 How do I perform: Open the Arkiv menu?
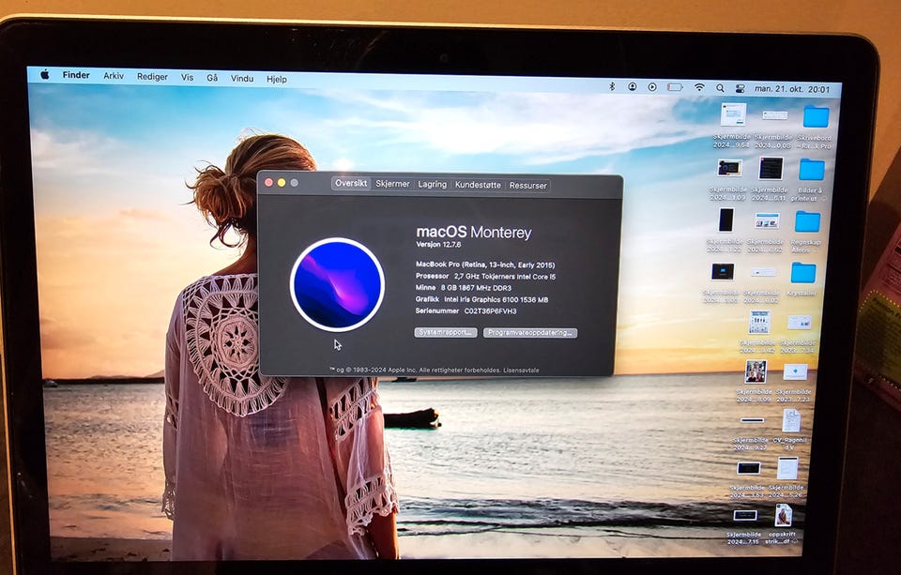114,76
